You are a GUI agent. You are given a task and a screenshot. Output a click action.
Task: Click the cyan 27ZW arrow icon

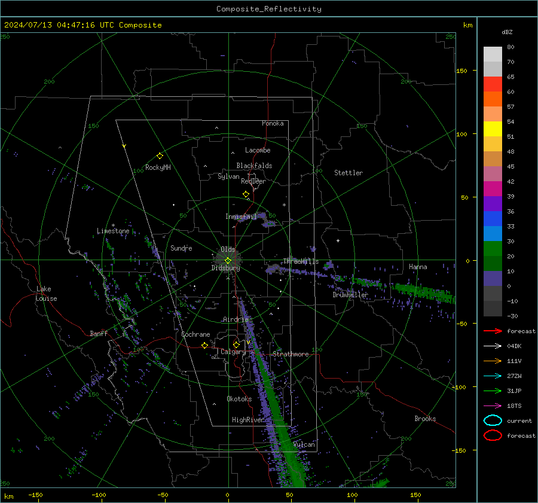(x=493, y=376)
